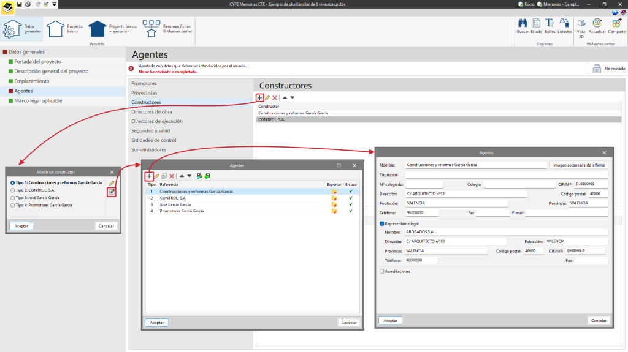This screenshot has width=628, height=352.
Task: Select Seguridad y salud category
Action: point(151,131)
